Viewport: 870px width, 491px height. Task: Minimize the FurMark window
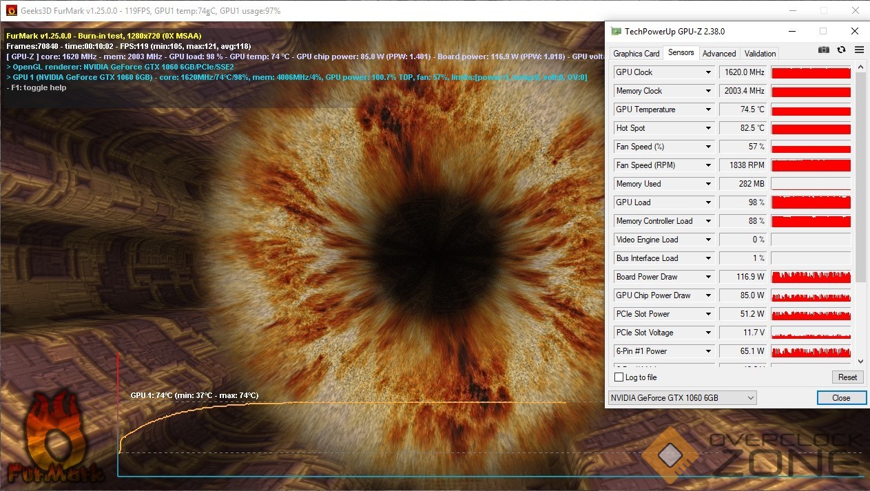tap(792, 10)
